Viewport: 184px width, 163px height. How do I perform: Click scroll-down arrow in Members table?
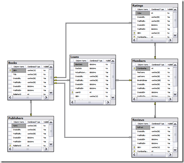coord(175,94)
